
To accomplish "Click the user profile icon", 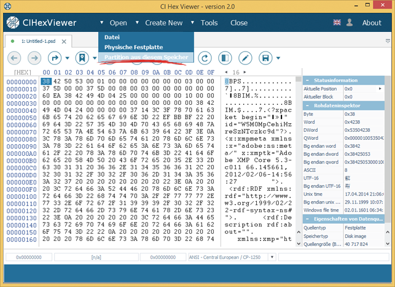I will 350,23.
